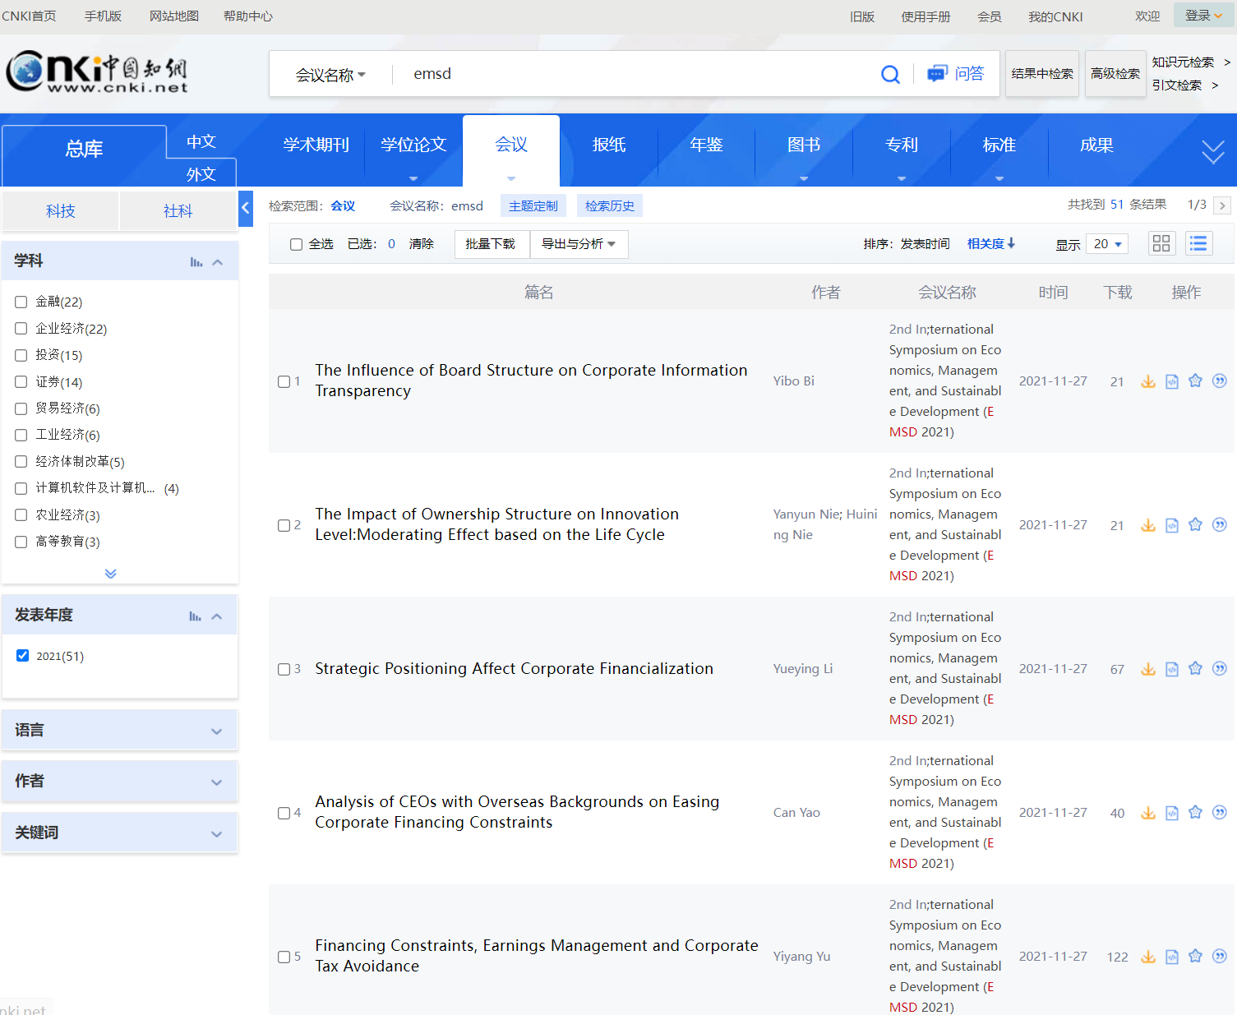Click the CNKI logo
Image resolution: width=1237 pixels, height=1015 pixels.
(97, 72)
